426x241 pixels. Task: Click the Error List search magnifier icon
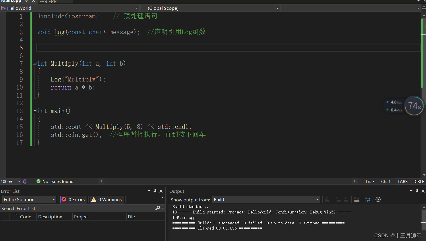point(158,208)
